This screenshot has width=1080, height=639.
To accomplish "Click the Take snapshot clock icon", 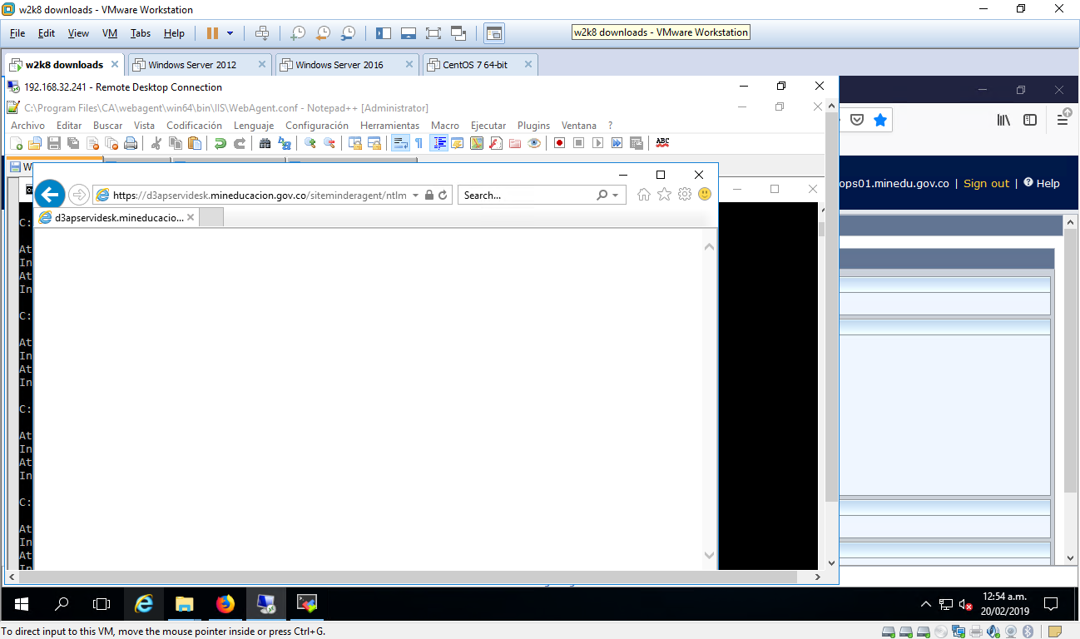I will coord(297,33).
